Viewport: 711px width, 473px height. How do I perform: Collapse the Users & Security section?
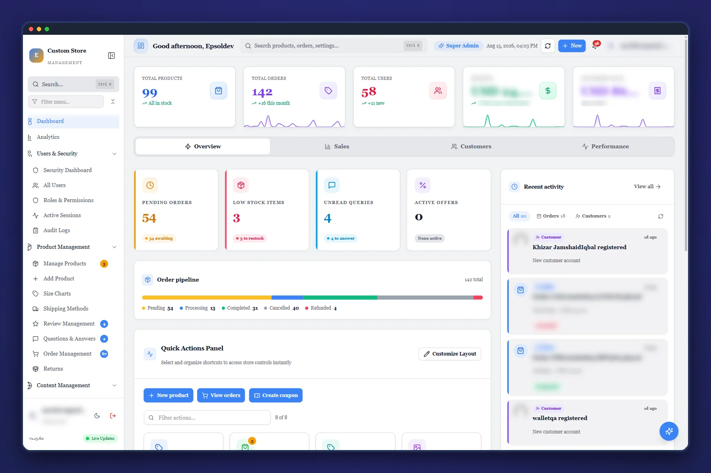73,153
